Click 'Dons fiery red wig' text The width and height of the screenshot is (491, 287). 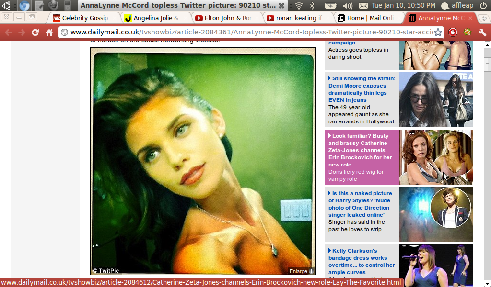pyautogui.click(x=356, y=176)
